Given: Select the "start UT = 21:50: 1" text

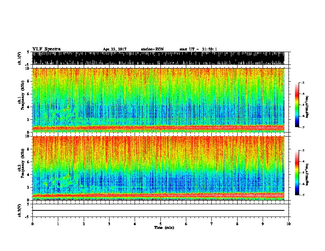Looking at the screenshot, I should (198, 49).
